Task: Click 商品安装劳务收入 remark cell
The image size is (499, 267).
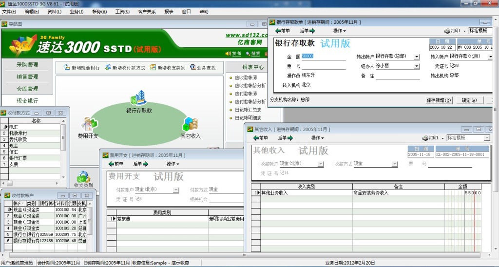Action: pos(399,193)
